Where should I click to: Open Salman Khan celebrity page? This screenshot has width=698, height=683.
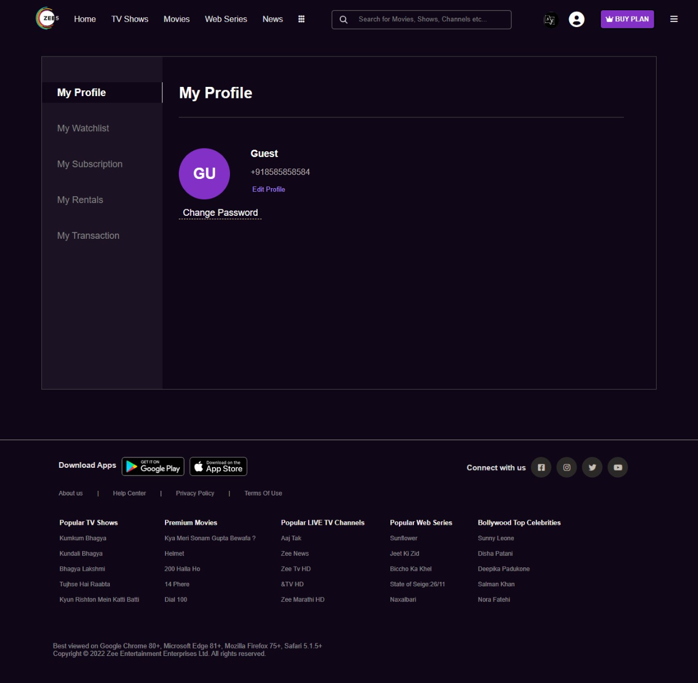496,584
